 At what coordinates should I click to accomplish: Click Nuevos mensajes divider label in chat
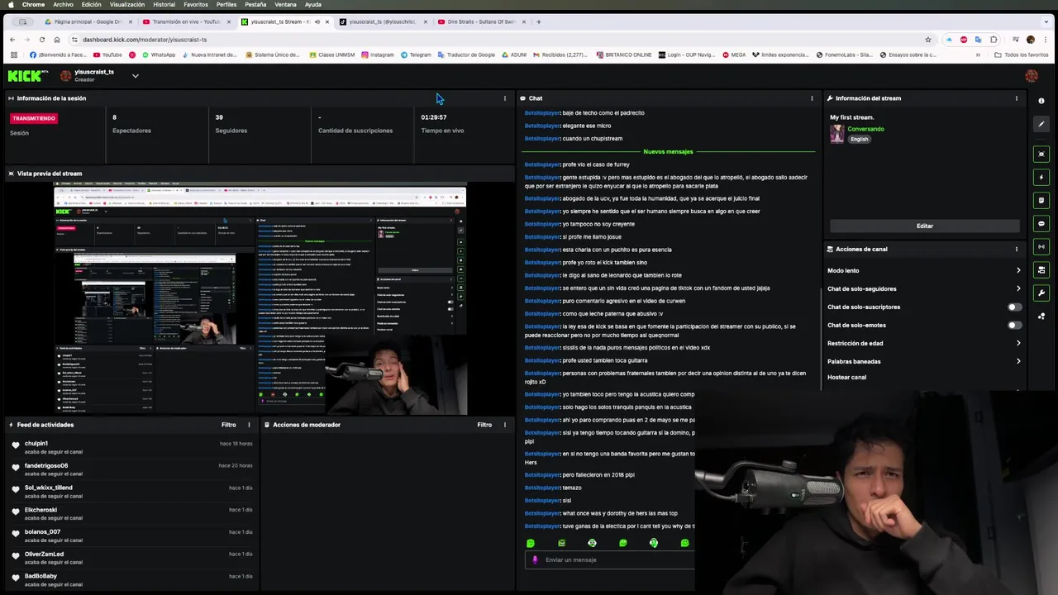pyautogui.click(x=668, y=151)
